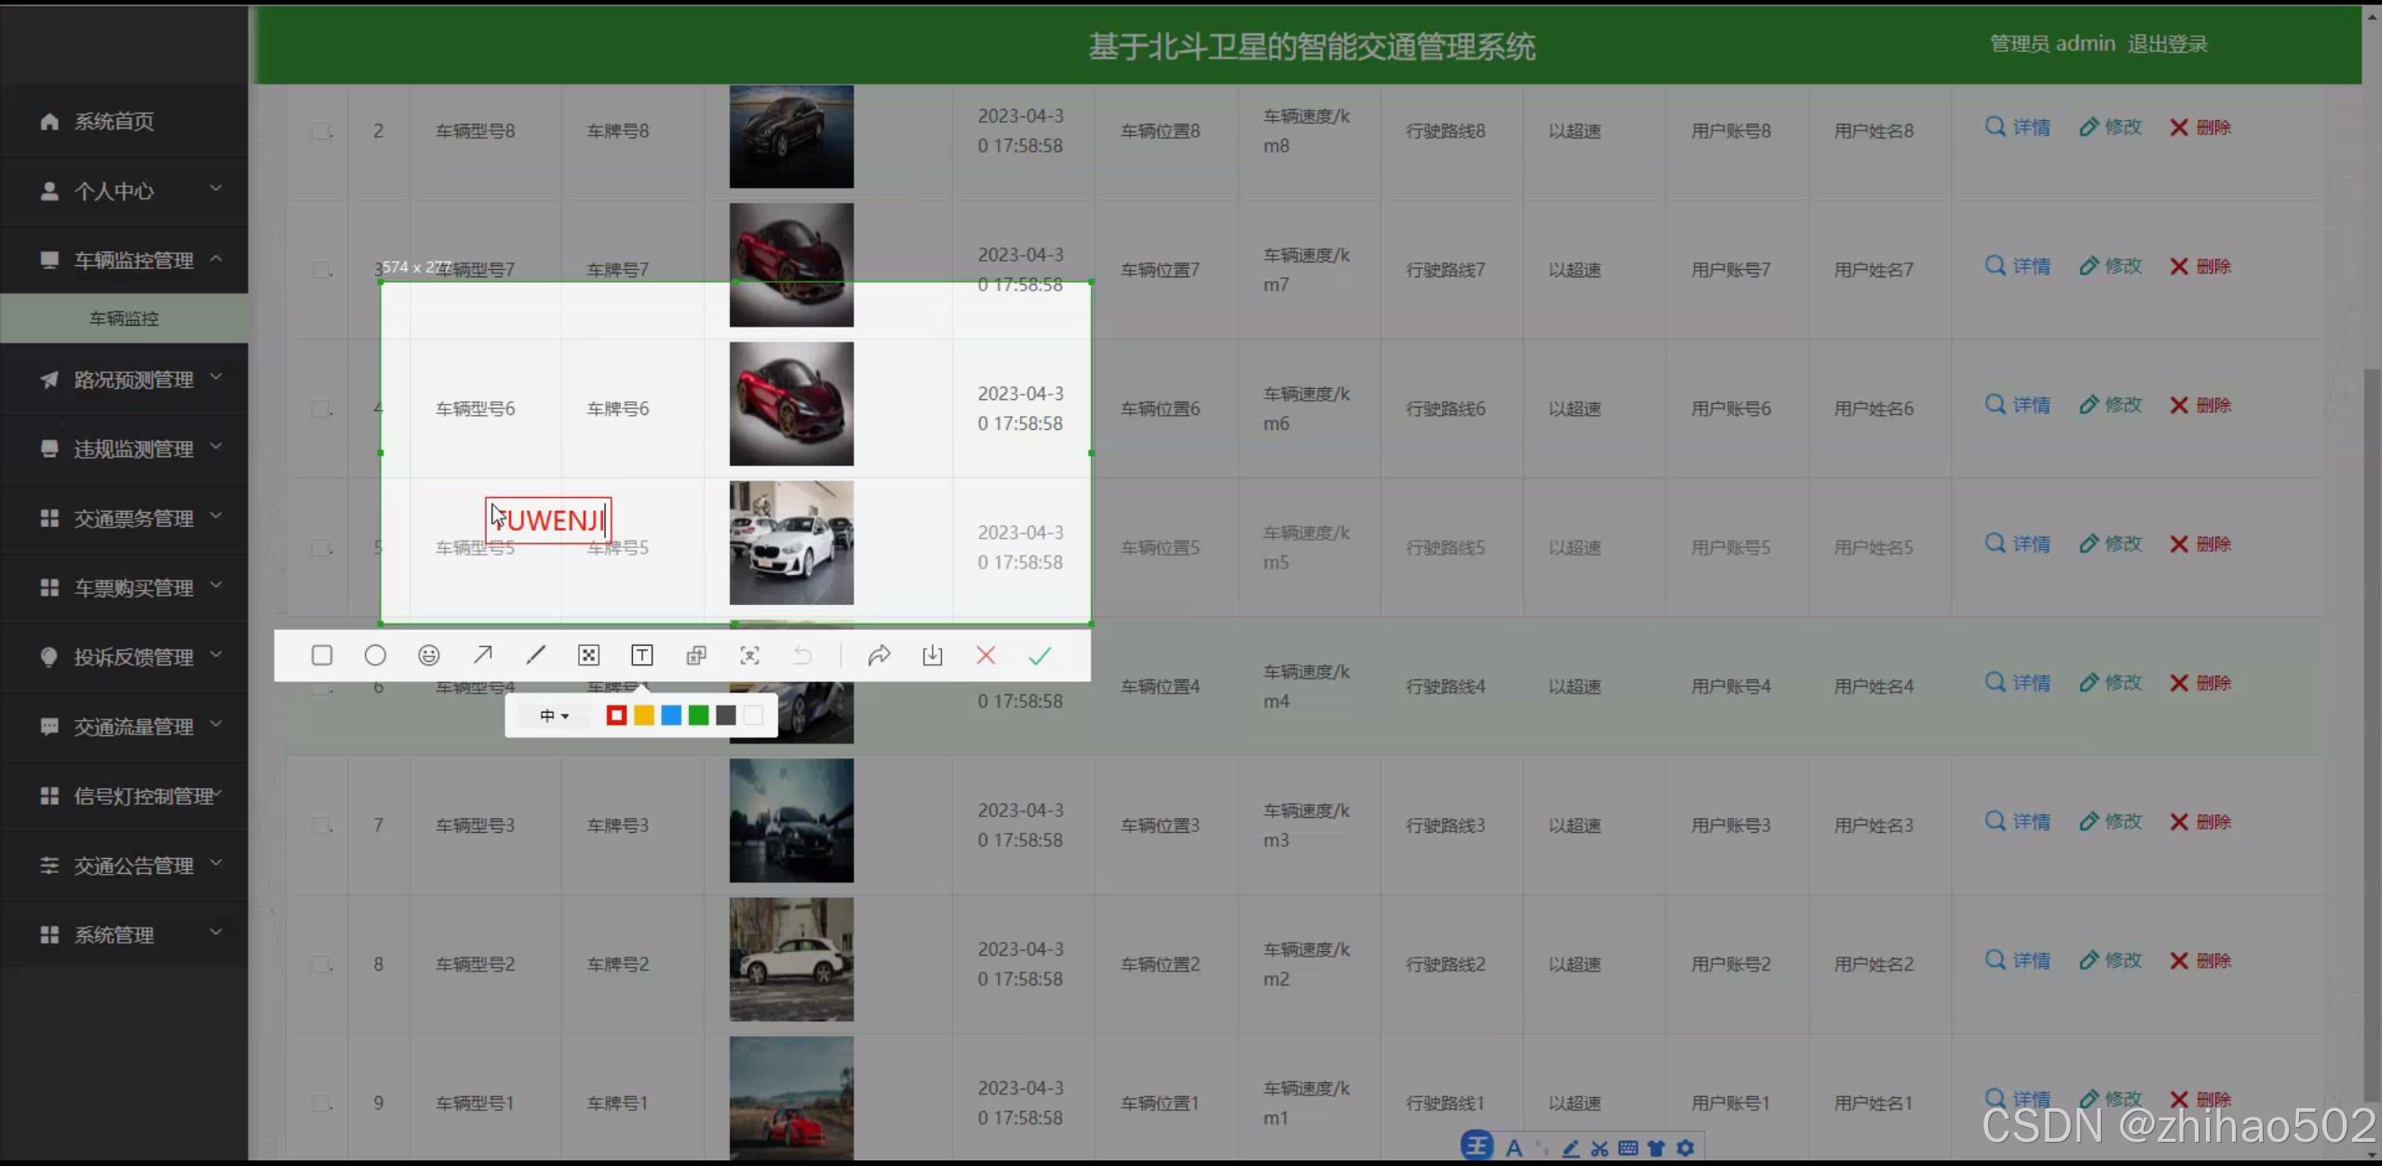Tick the checkbox for row 2

coord(320,131)
